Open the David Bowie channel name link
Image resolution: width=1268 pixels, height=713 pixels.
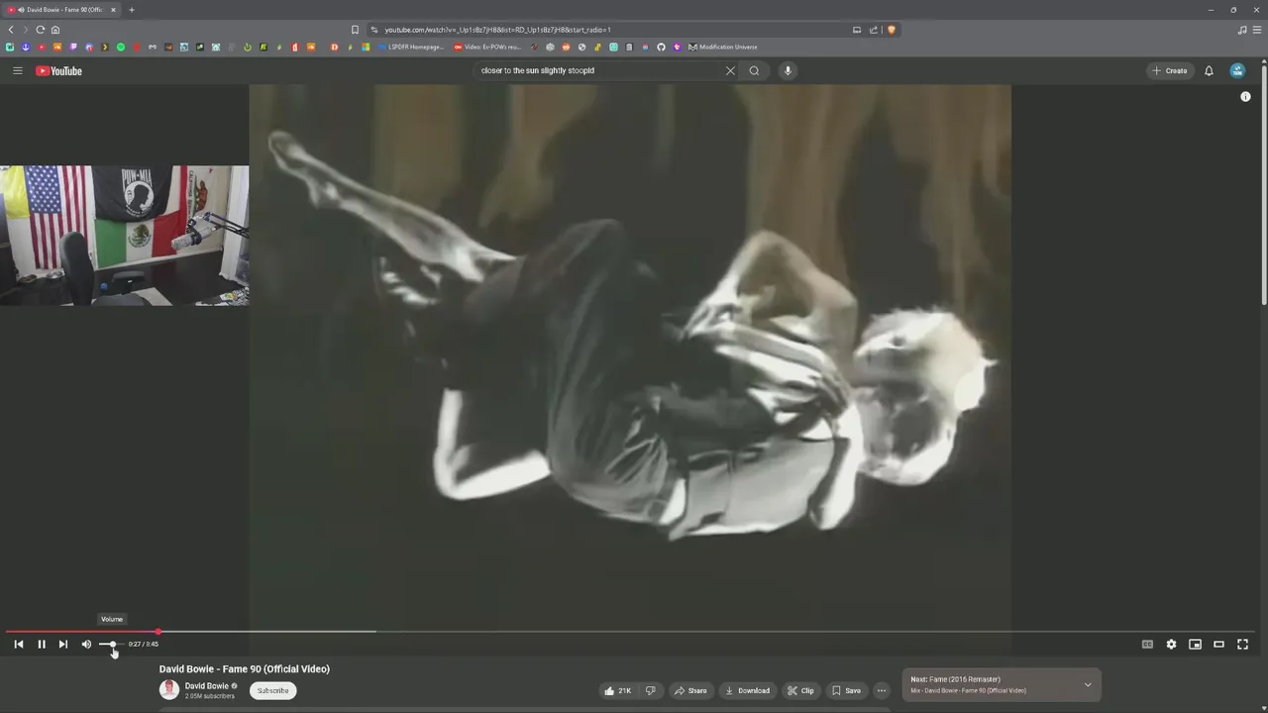pos(207,685)
